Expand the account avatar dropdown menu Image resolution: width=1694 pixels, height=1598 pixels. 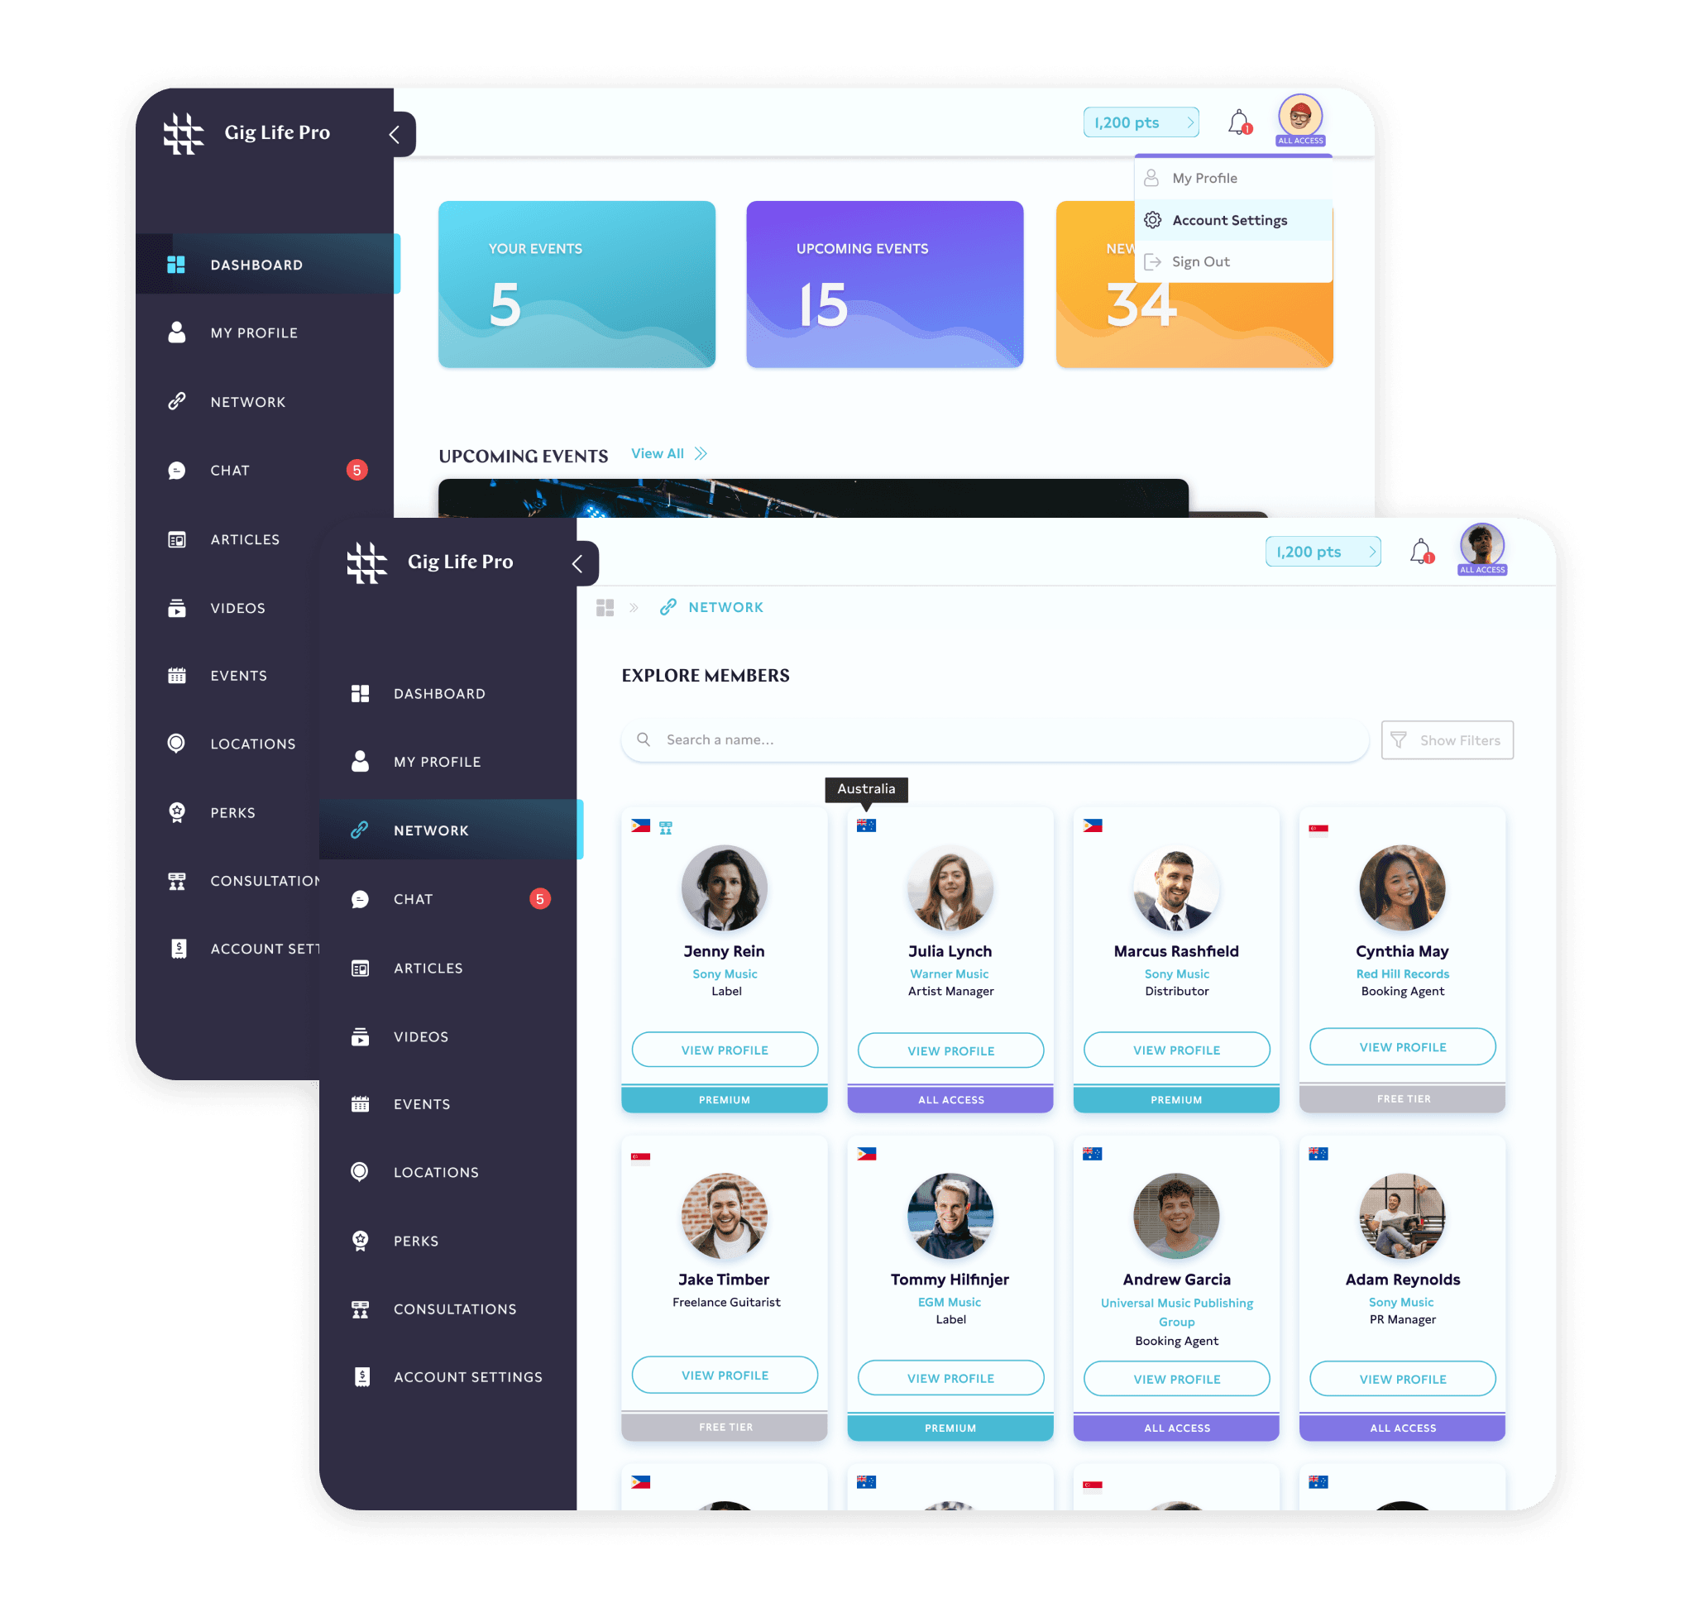click(x=1302, y=125)
